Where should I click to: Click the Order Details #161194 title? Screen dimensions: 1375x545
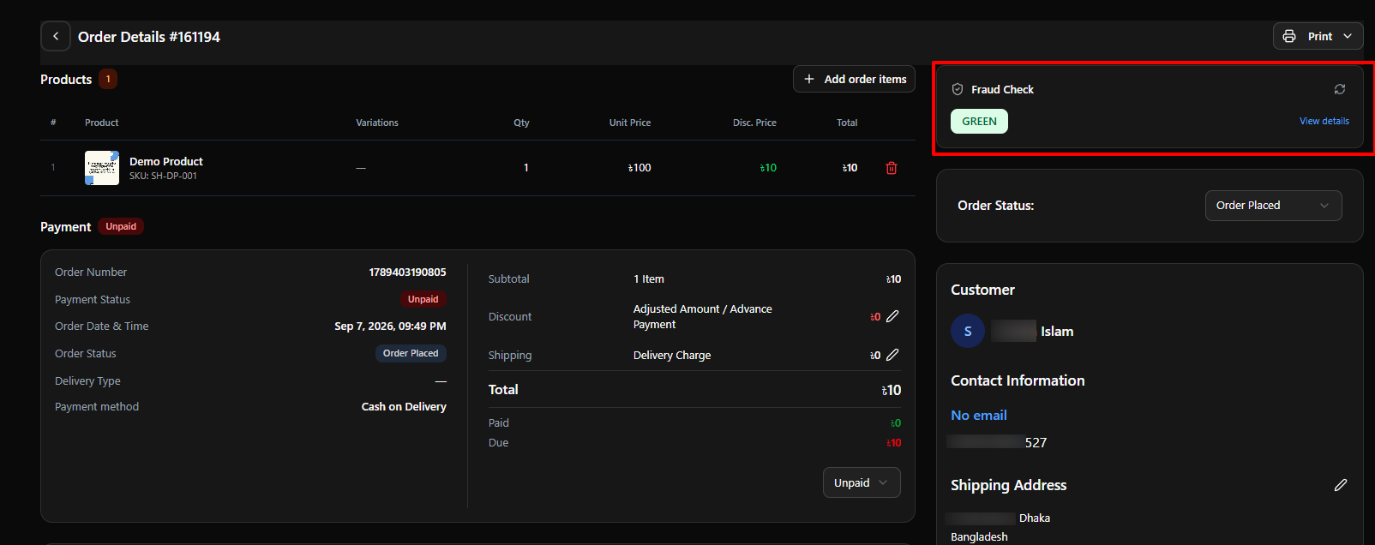pos(149,37)
